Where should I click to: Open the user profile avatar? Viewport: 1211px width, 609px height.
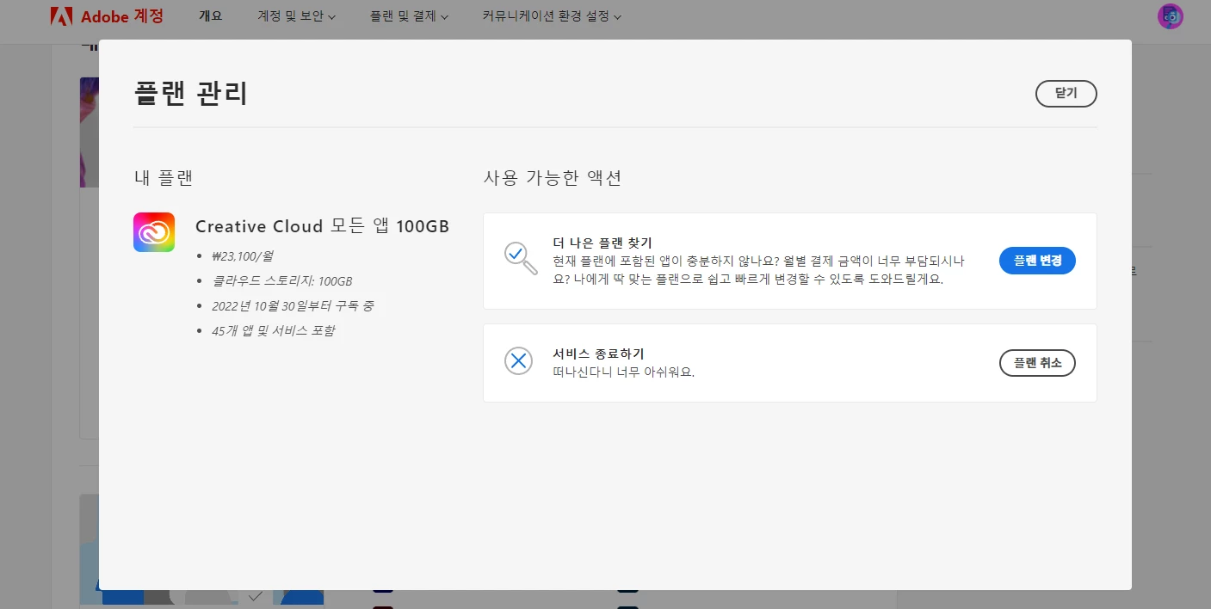pos(1171,16)
